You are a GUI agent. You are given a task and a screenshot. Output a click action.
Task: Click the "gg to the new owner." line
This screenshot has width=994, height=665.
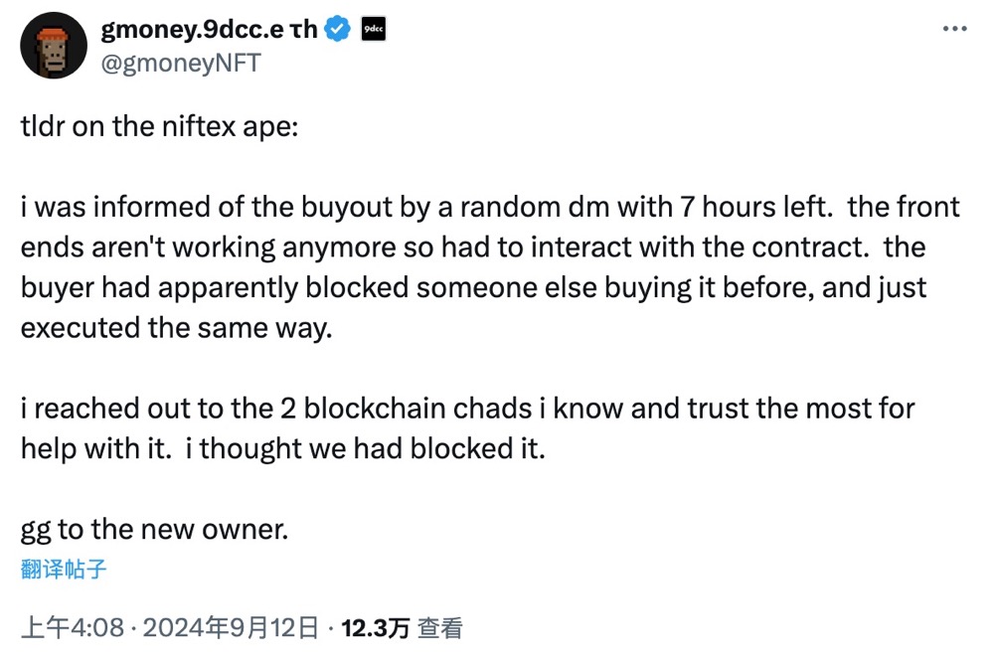[155, 529]
